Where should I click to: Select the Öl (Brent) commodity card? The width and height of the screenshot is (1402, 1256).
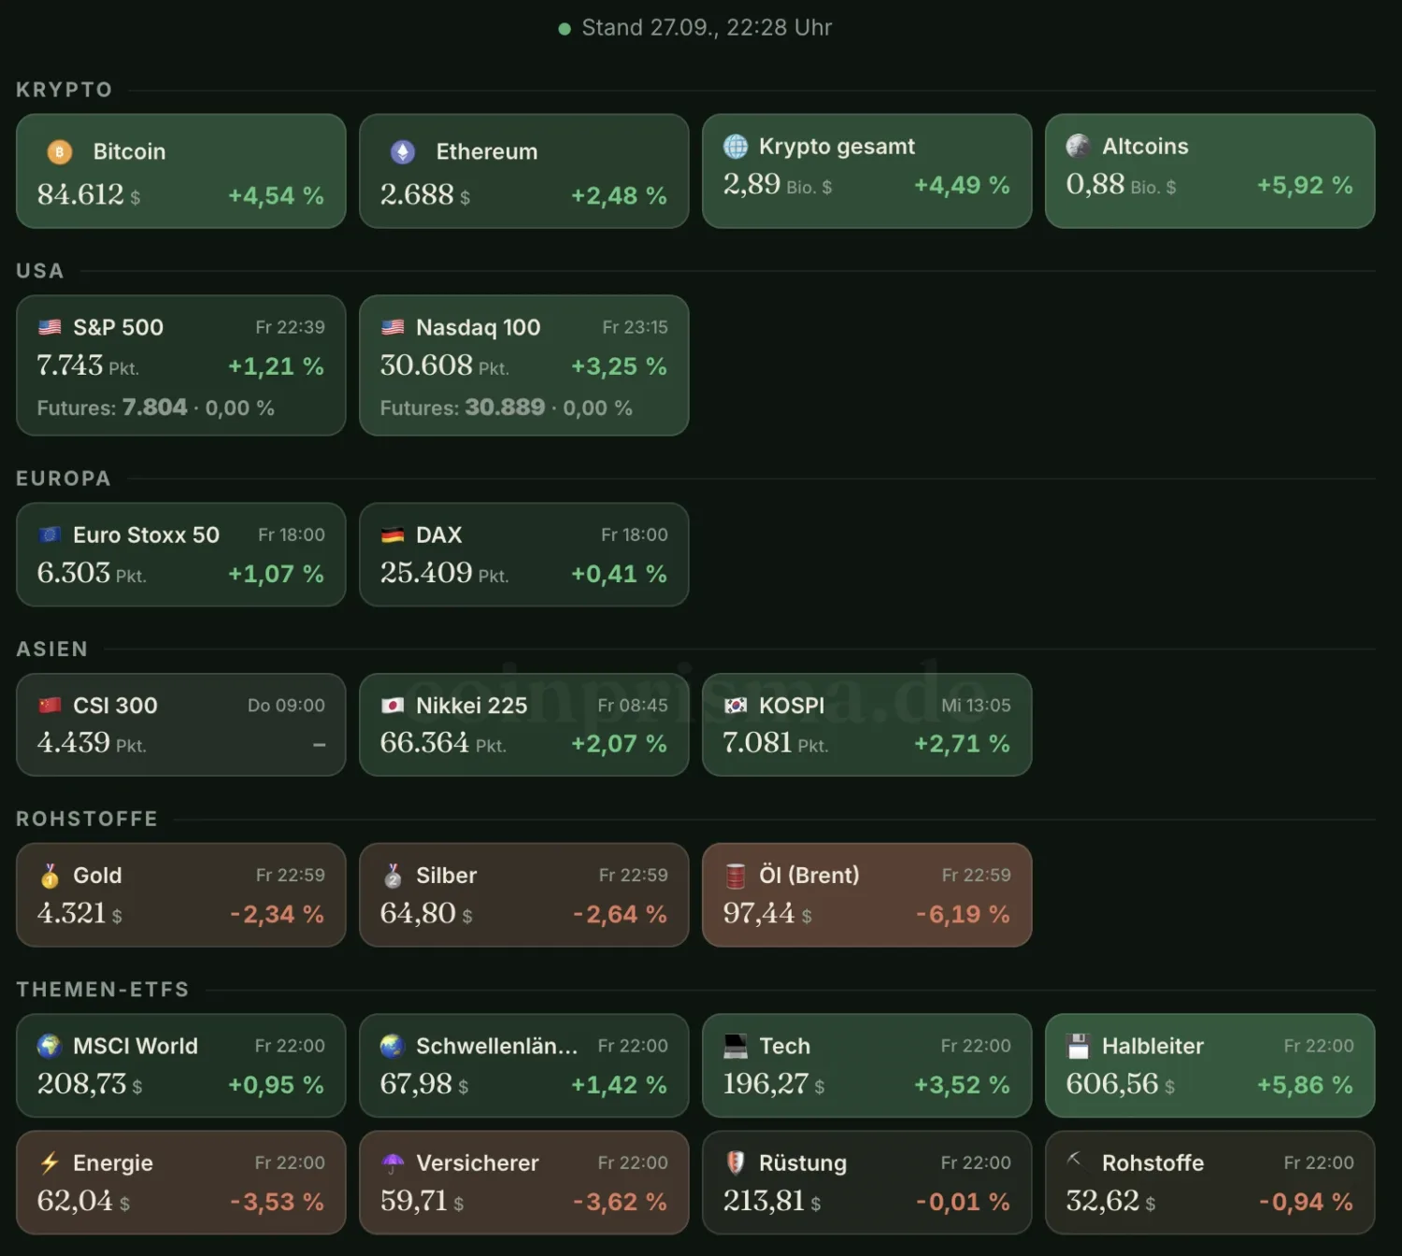point(867,895)
